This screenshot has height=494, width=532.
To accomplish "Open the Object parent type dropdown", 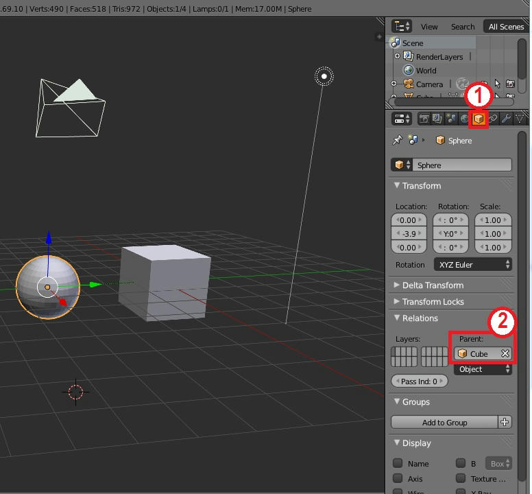I will click(483, 369).
